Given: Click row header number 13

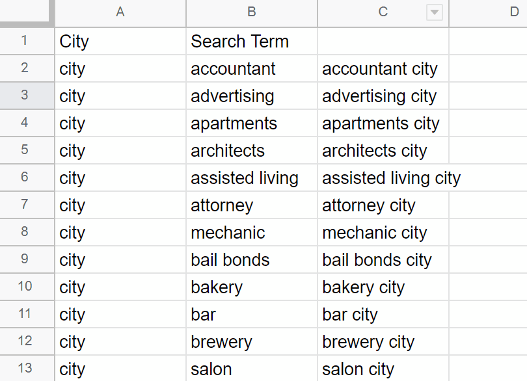Looking at the screenshot, I should pos(25,369).
